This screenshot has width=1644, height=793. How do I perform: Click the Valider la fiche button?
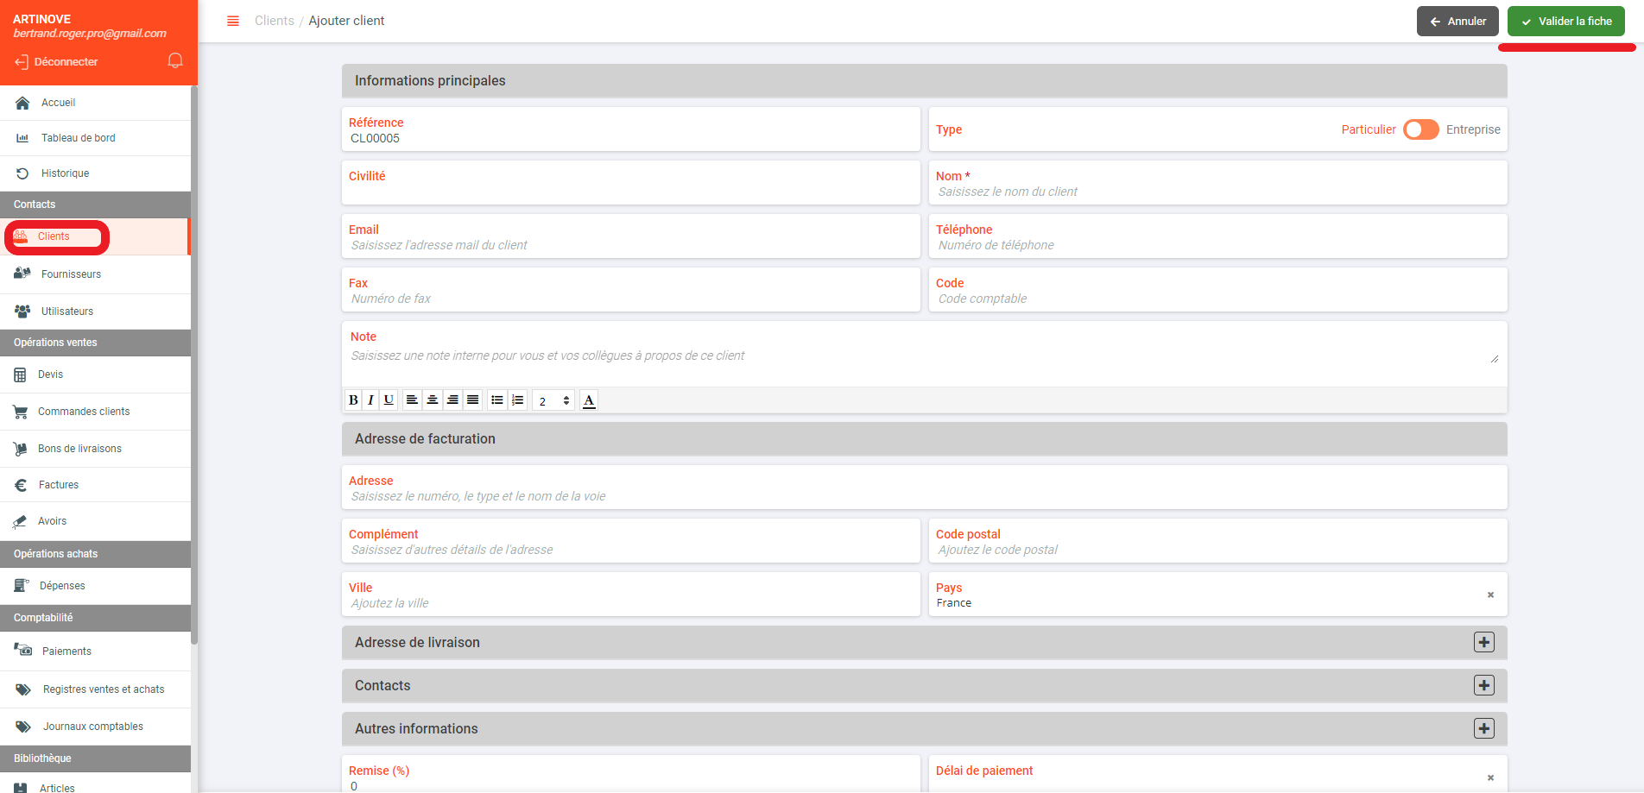coord(1565,22)
